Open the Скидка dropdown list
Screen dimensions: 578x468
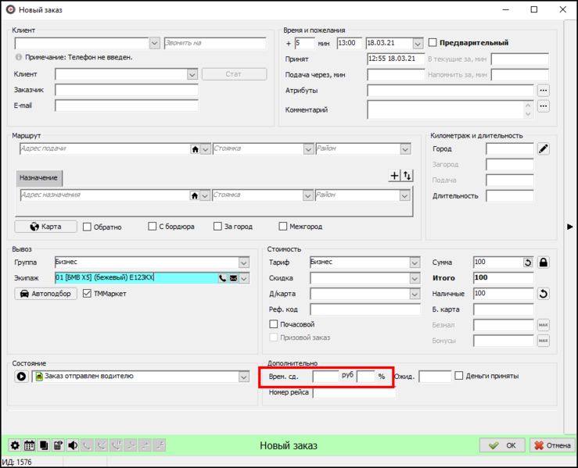tap(414, 278)
